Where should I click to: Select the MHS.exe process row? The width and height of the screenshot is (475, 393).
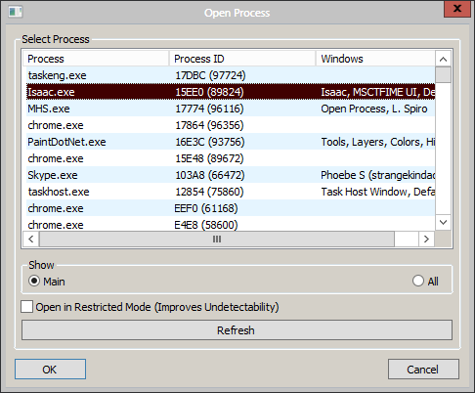[x=231, y=109]
